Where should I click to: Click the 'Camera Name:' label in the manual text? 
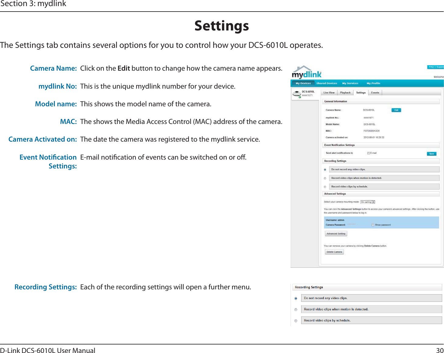[x=53, y=68]
